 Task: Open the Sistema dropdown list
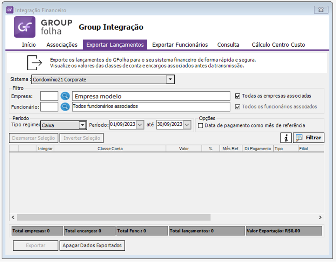click(x=170, y=79)
